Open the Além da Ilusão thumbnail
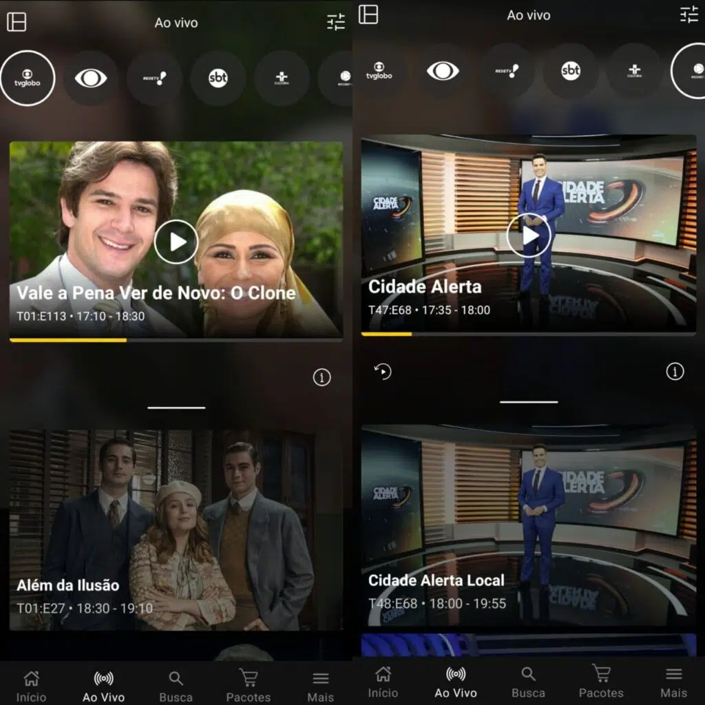Image resolution: width=705 pixels, height=705 pixels. click(x=176, y=530)
